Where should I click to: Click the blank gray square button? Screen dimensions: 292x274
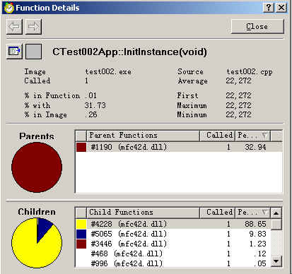click(33, 52)
